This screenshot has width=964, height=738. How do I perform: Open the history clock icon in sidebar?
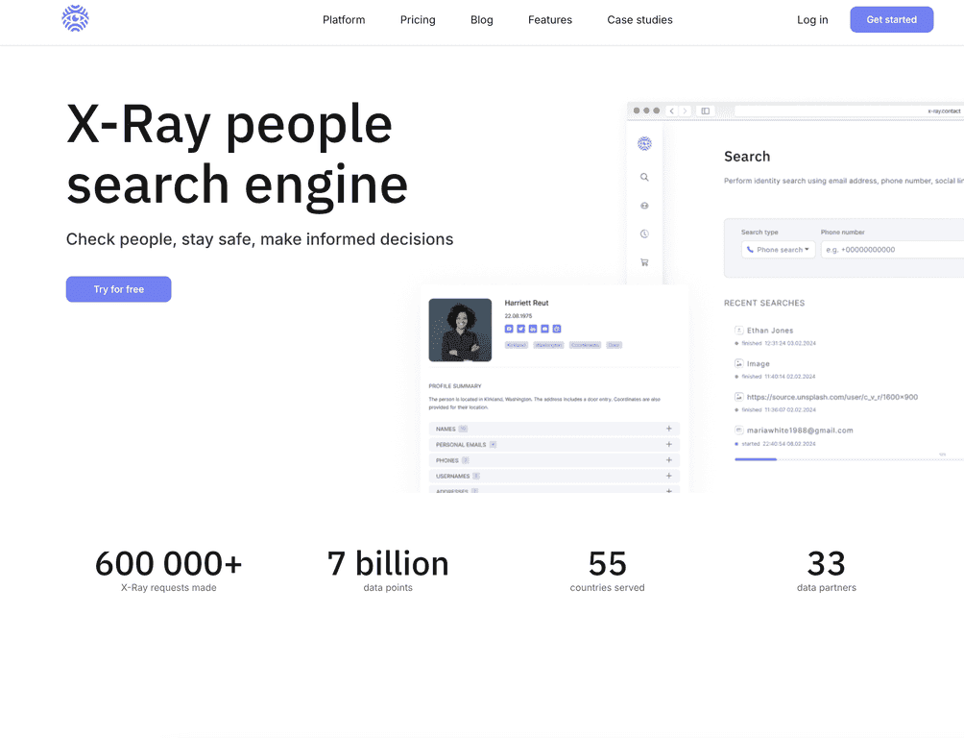tap(644, 233)
